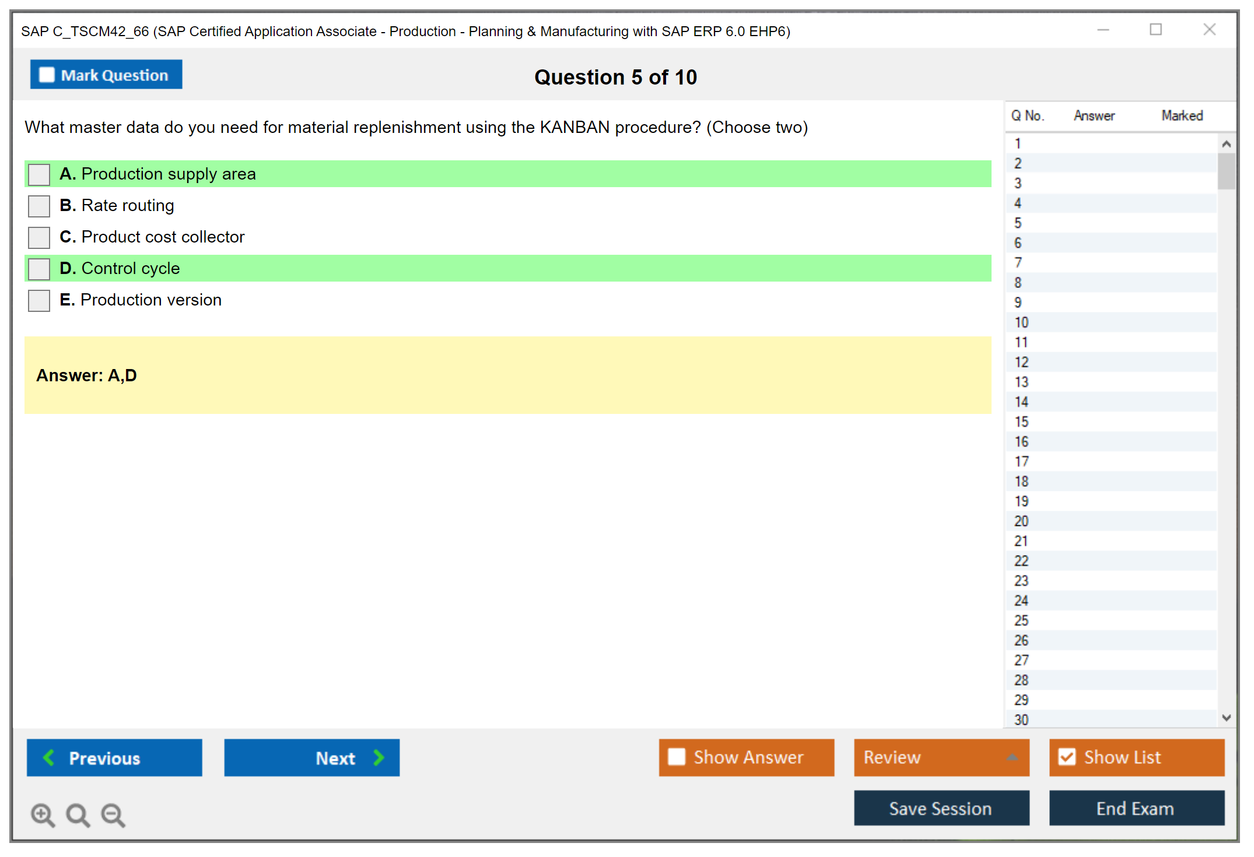Click the green left arrow on Previous
The width and height of the screenshot is (1254, 857).
pos(49,757)
